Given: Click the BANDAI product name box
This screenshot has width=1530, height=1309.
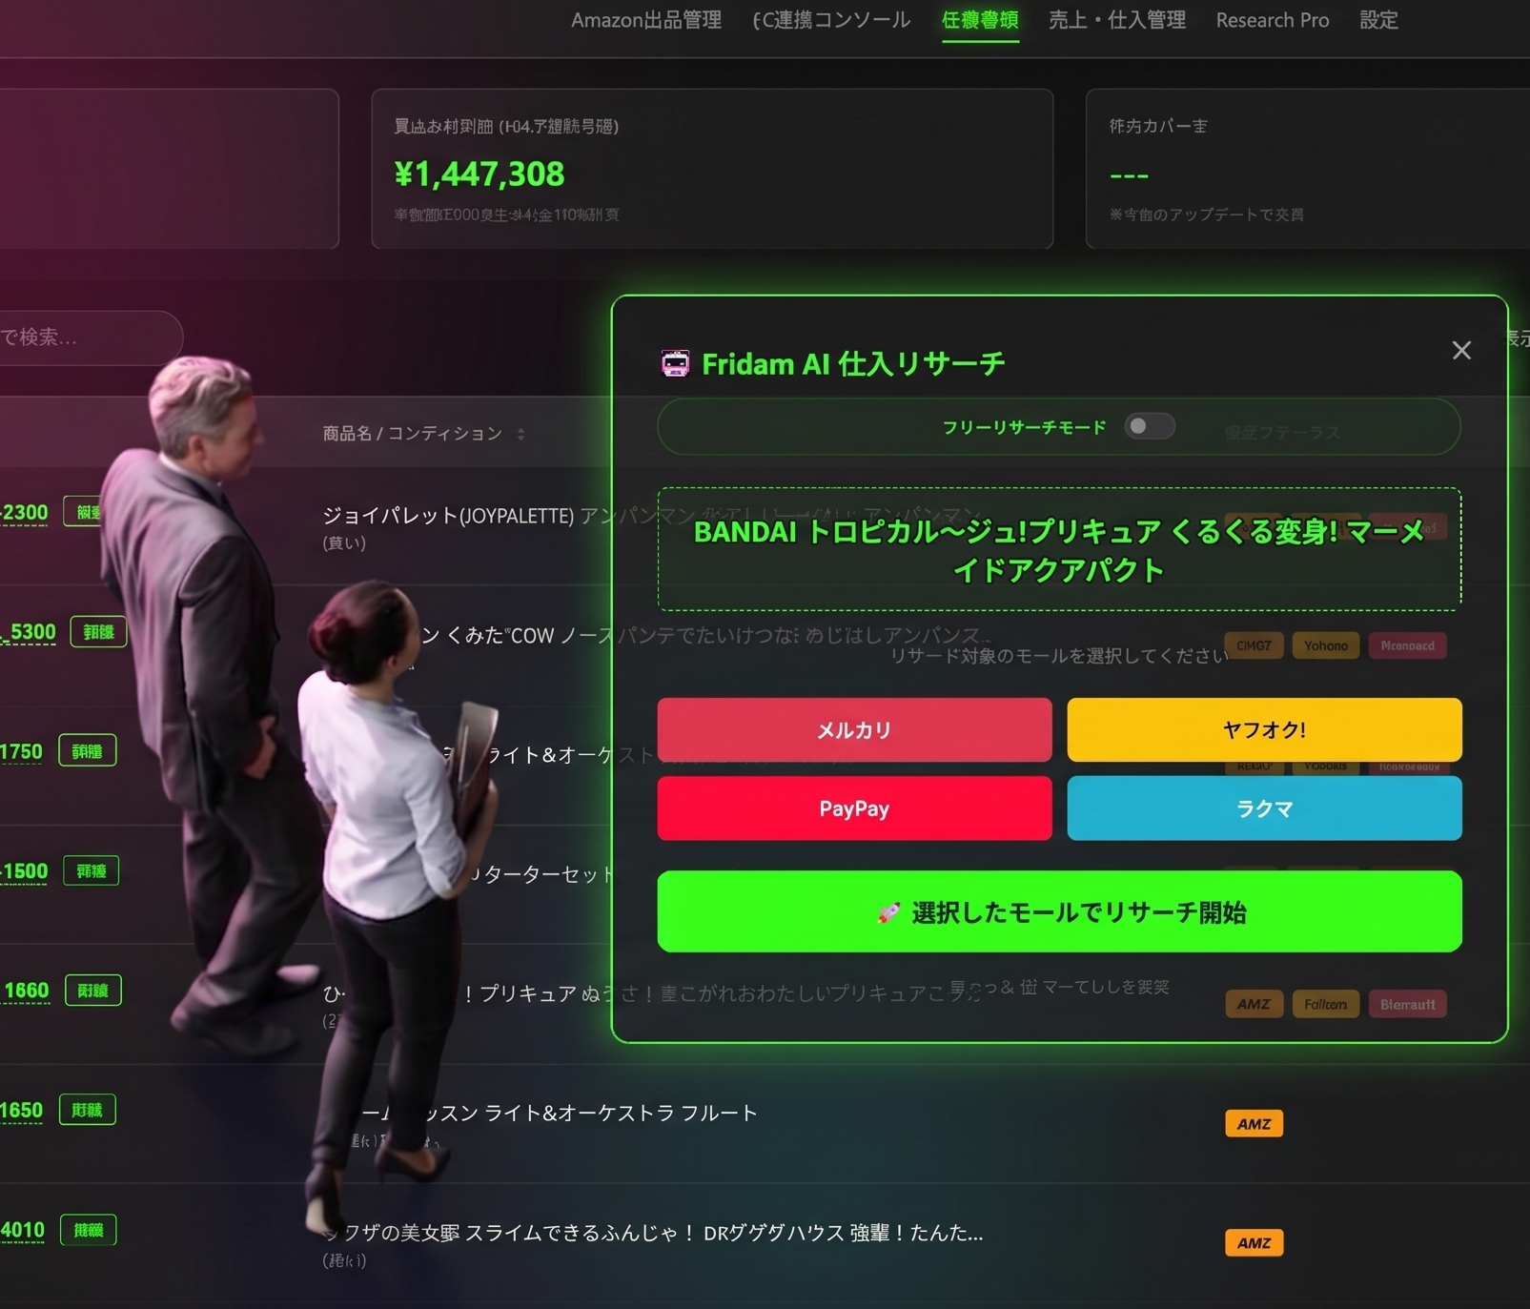Looking at the screenshot, I should point(1059,549).
